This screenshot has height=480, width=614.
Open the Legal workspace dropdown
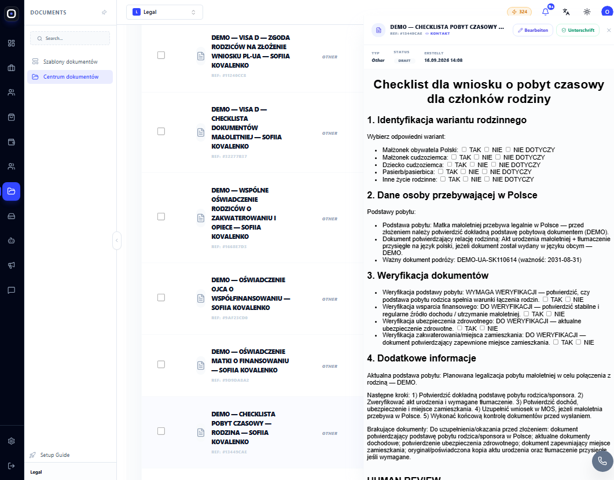coord(164,12)
